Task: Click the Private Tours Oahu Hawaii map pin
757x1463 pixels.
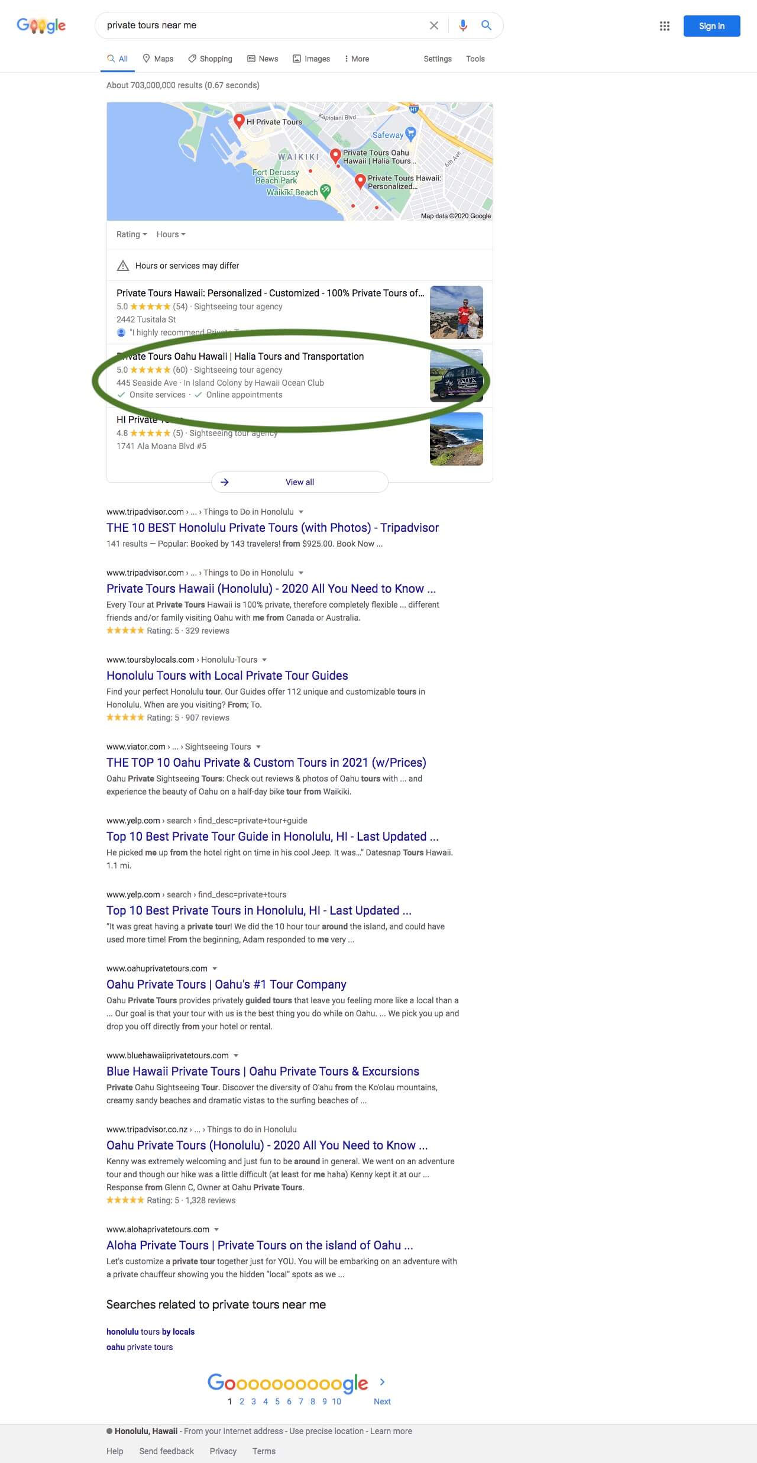Action: [335, 156]
